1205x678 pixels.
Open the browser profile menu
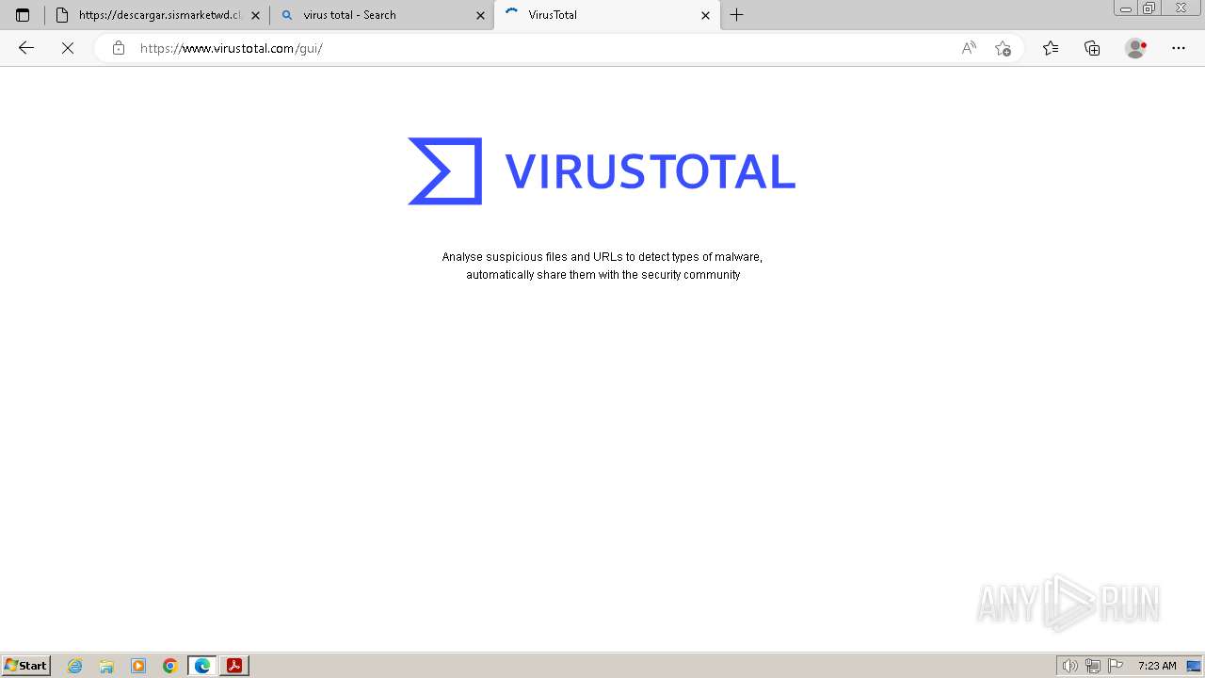point(1136,48)
